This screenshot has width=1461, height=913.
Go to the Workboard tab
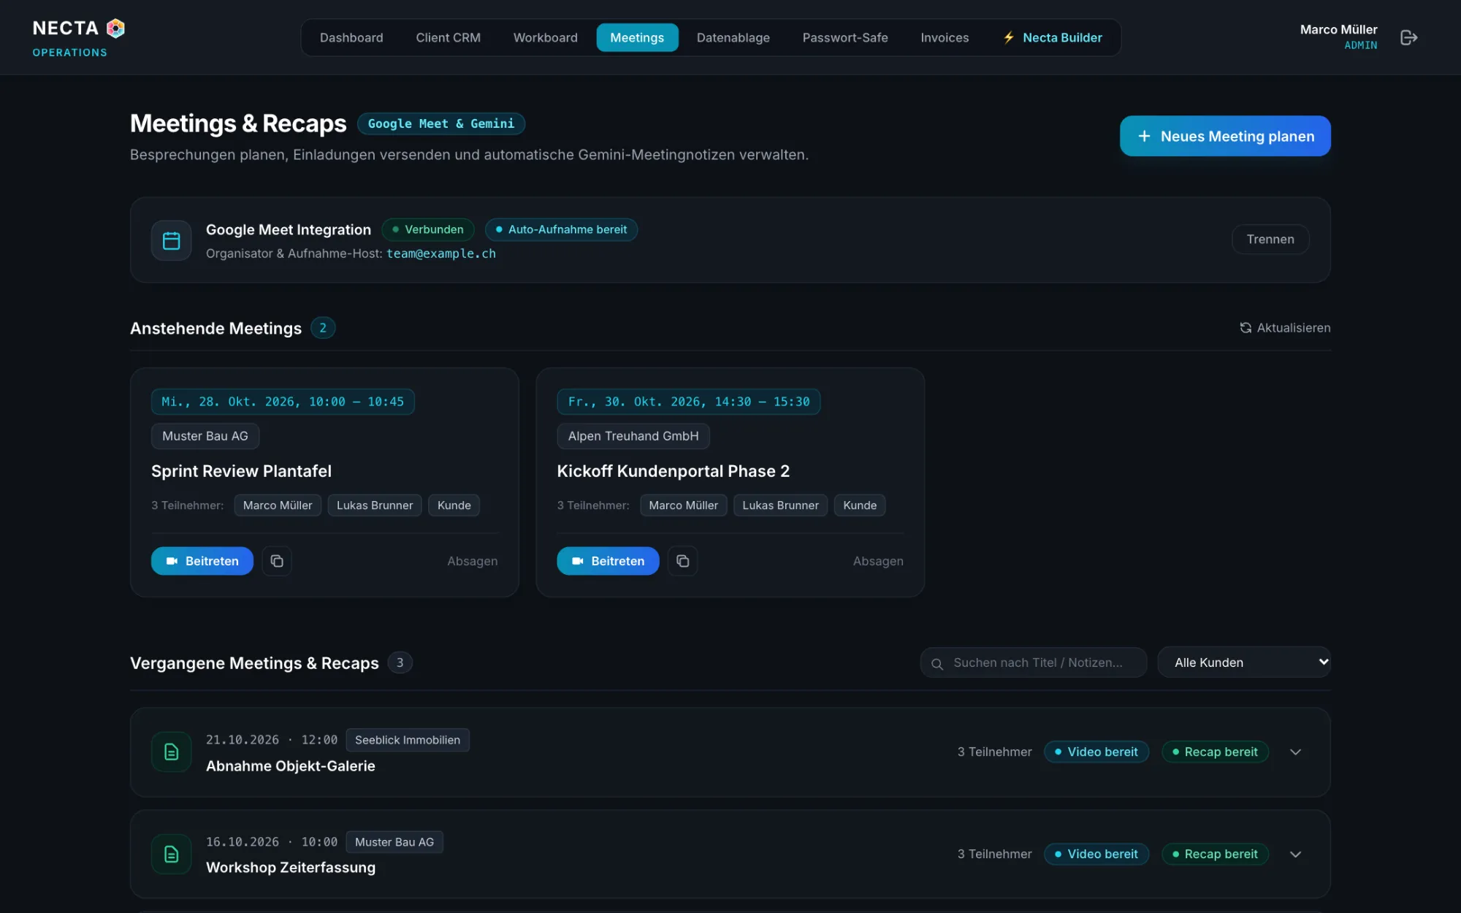[545, 37]
